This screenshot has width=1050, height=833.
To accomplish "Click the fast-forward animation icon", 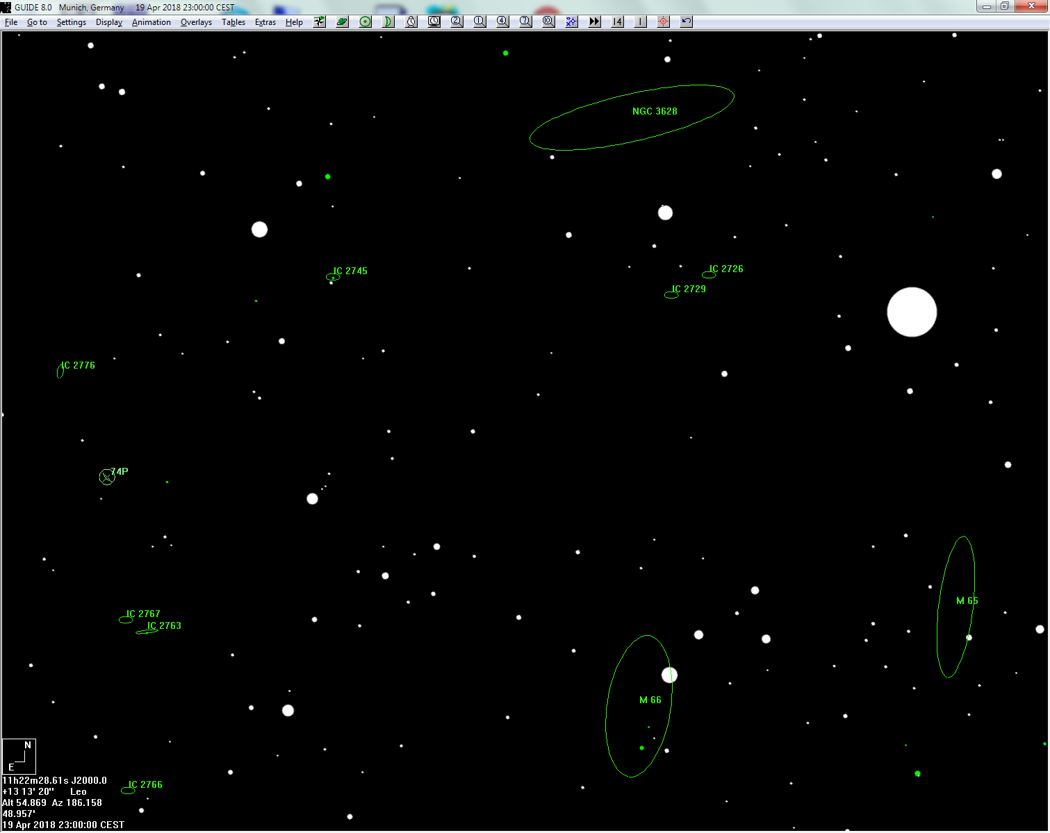I will (x=594, y=22).
